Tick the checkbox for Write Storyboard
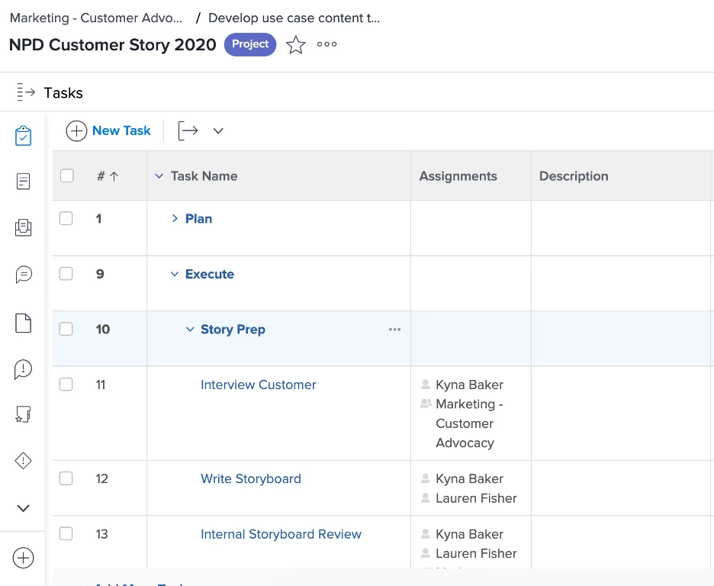This screenshot has height=586, width=714. (x=66, y=478)
